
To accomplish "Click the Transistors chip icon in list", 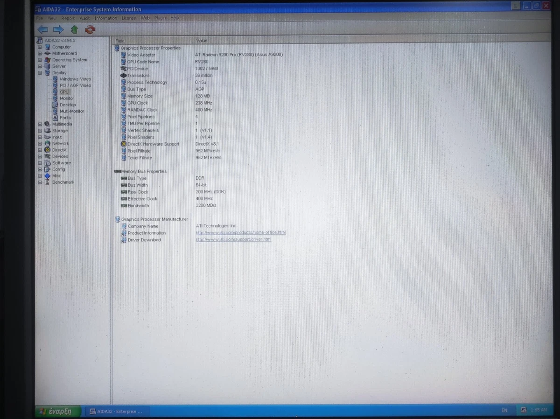I will (123, 76).
